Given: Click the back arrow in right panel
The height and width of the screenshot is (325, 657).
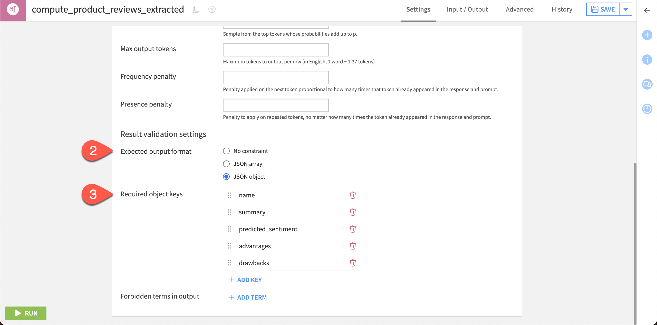Looking at the screenshot, I should pos(647,10).
